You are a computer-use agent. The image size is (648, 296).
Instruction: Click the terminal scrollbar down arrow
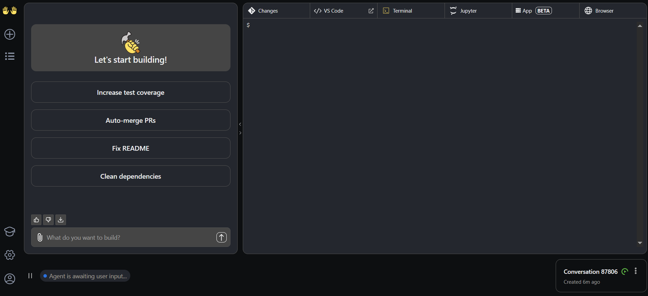click(x=640, y=243)
